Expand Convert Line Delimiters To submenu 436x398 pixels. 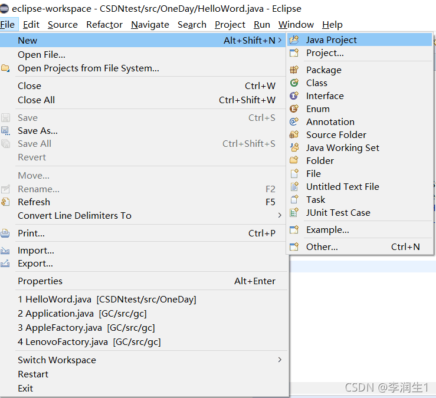(280, 215)
